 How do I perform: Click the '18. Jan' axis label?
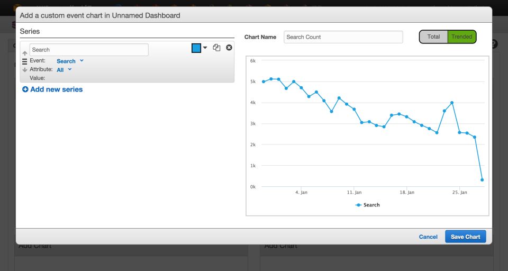[406, 192]
